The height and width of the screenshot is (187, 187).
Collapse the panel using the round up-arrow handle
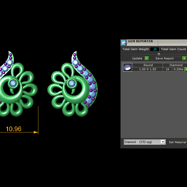[x=159, y=54]
